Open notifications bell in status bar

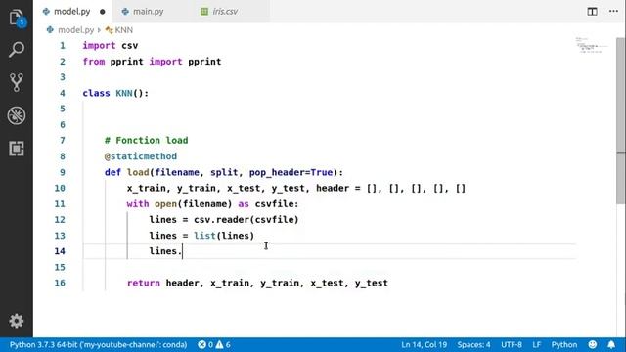pos(611,344)
